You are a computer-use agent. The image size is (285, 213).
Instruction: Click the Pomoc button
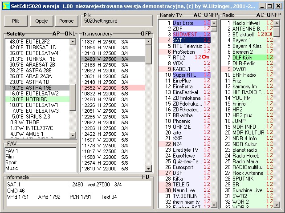[x=66, y=21]
